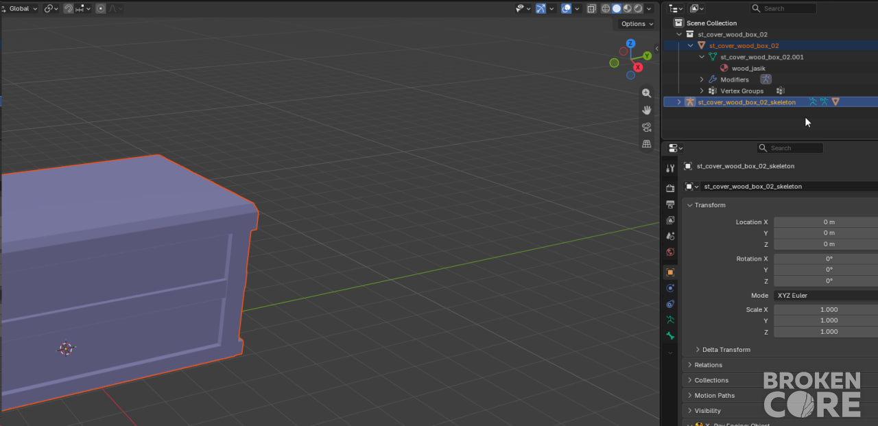This screenshot has width=878, height=426.
Task: Expand the Collections panel
Action: click(711, 380)
